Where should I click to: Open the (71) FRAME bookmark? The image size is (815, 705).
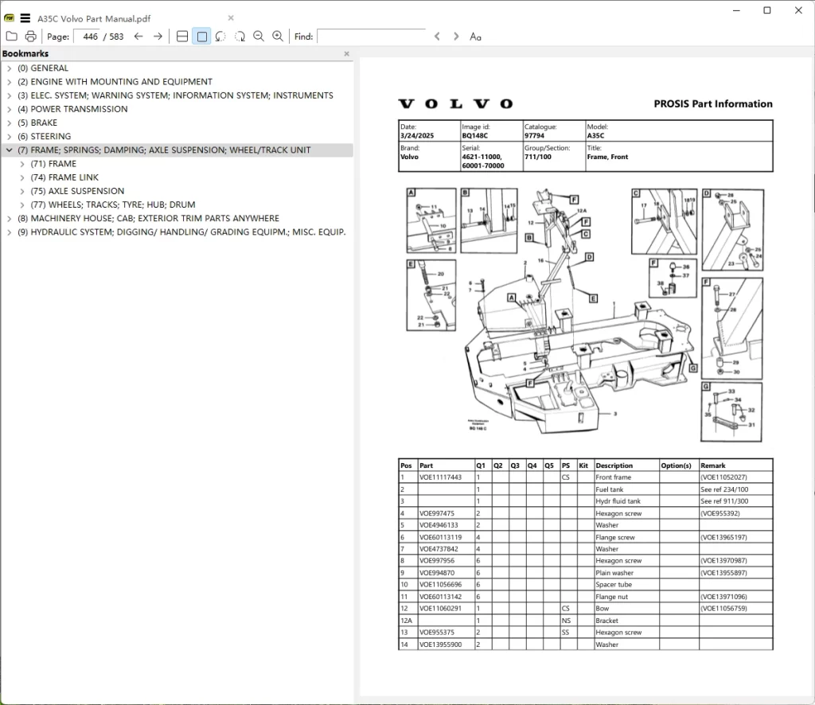53,164
